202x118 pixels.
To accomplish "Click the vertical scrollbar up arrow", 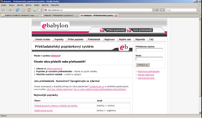I will point(200,19).
